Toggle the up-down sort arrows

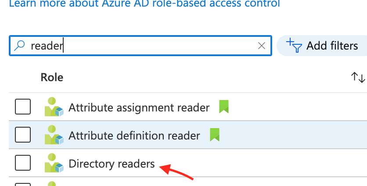tap(358, 77)
